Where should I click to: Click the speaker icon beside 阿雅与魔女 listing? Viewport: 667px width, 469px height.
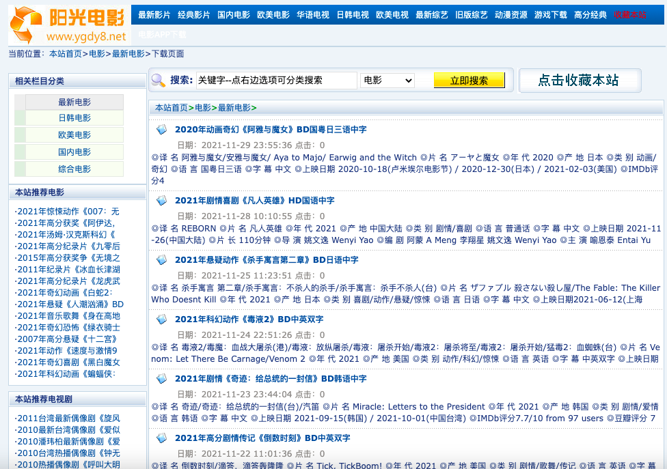click(161, 129)
